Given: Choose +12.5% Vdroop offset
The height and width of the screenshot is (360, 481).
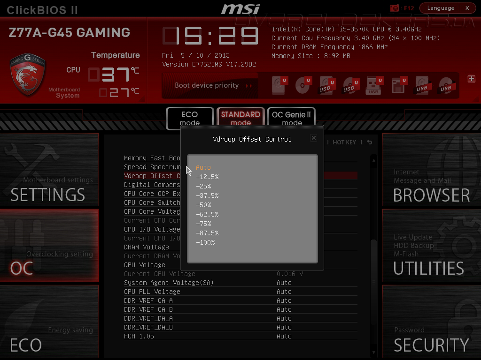Looking at the screenshot, I should coord(207,177).
